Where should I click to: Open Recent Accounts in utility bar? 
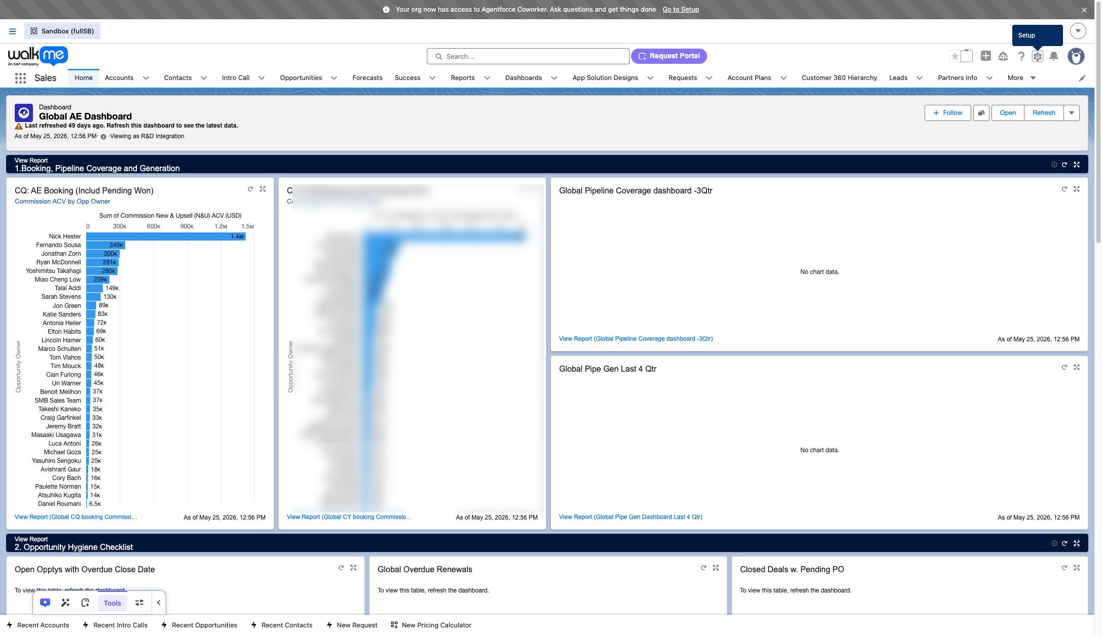38,625
